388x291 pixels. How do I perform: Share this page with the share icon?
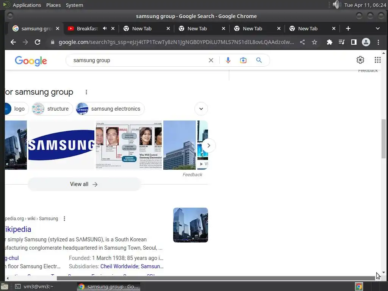tap(302, 42)
